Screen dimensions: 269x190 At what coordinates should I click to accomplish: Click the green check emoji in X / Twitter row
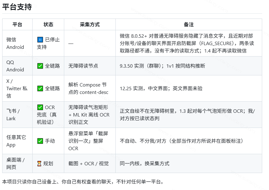point(40,88)
